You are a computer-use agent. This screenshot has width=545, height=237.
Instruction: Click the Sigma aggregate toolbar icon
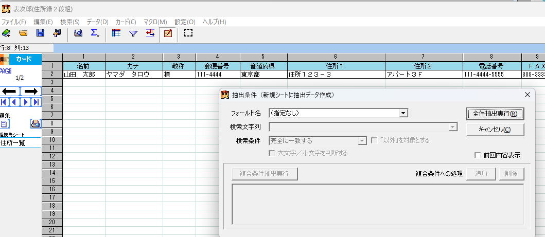tap(95, 33)
